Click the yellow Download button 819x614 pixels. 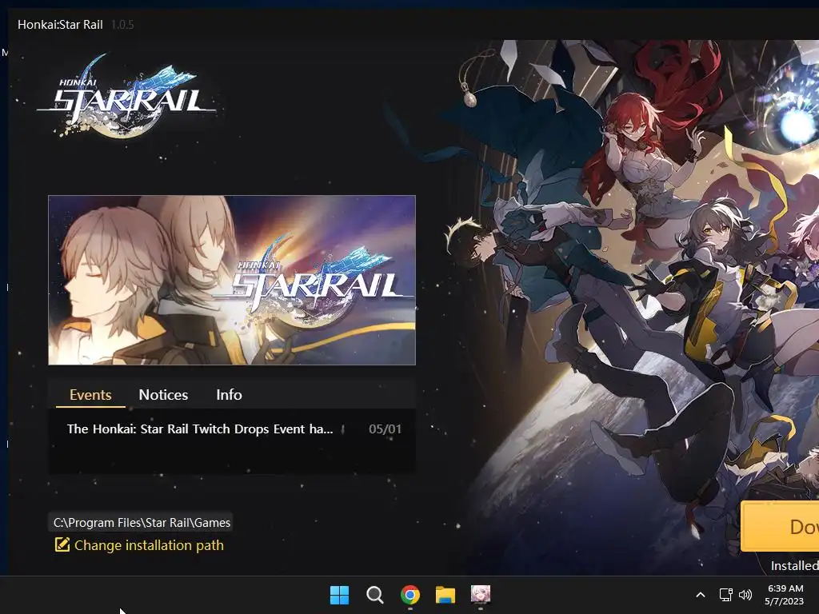coord(780,526)
